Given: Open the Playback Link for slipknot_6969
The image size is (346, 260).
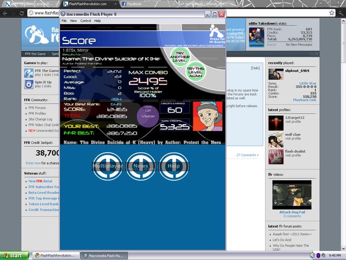Looking at the screenshot, I should 305,100.
